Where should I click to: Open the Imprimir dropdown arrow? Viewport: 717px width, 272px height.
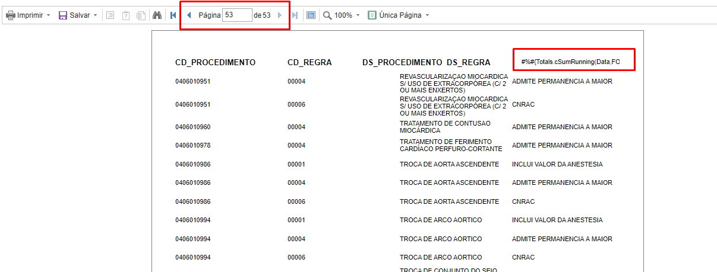[x=48, y=15]
